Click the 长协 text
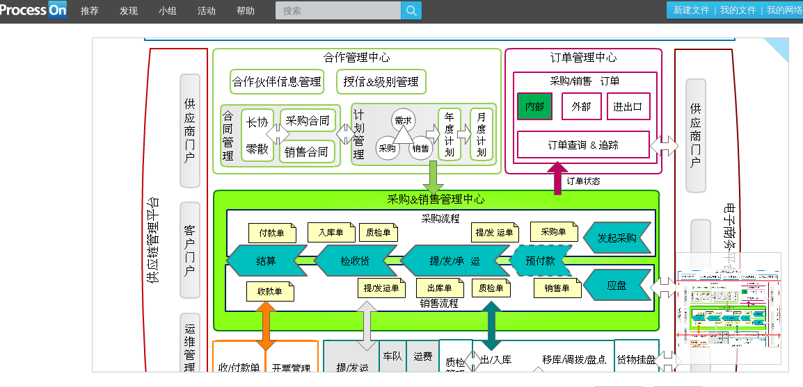The height and width of the screenshot is (387, 803). (257, 122)
